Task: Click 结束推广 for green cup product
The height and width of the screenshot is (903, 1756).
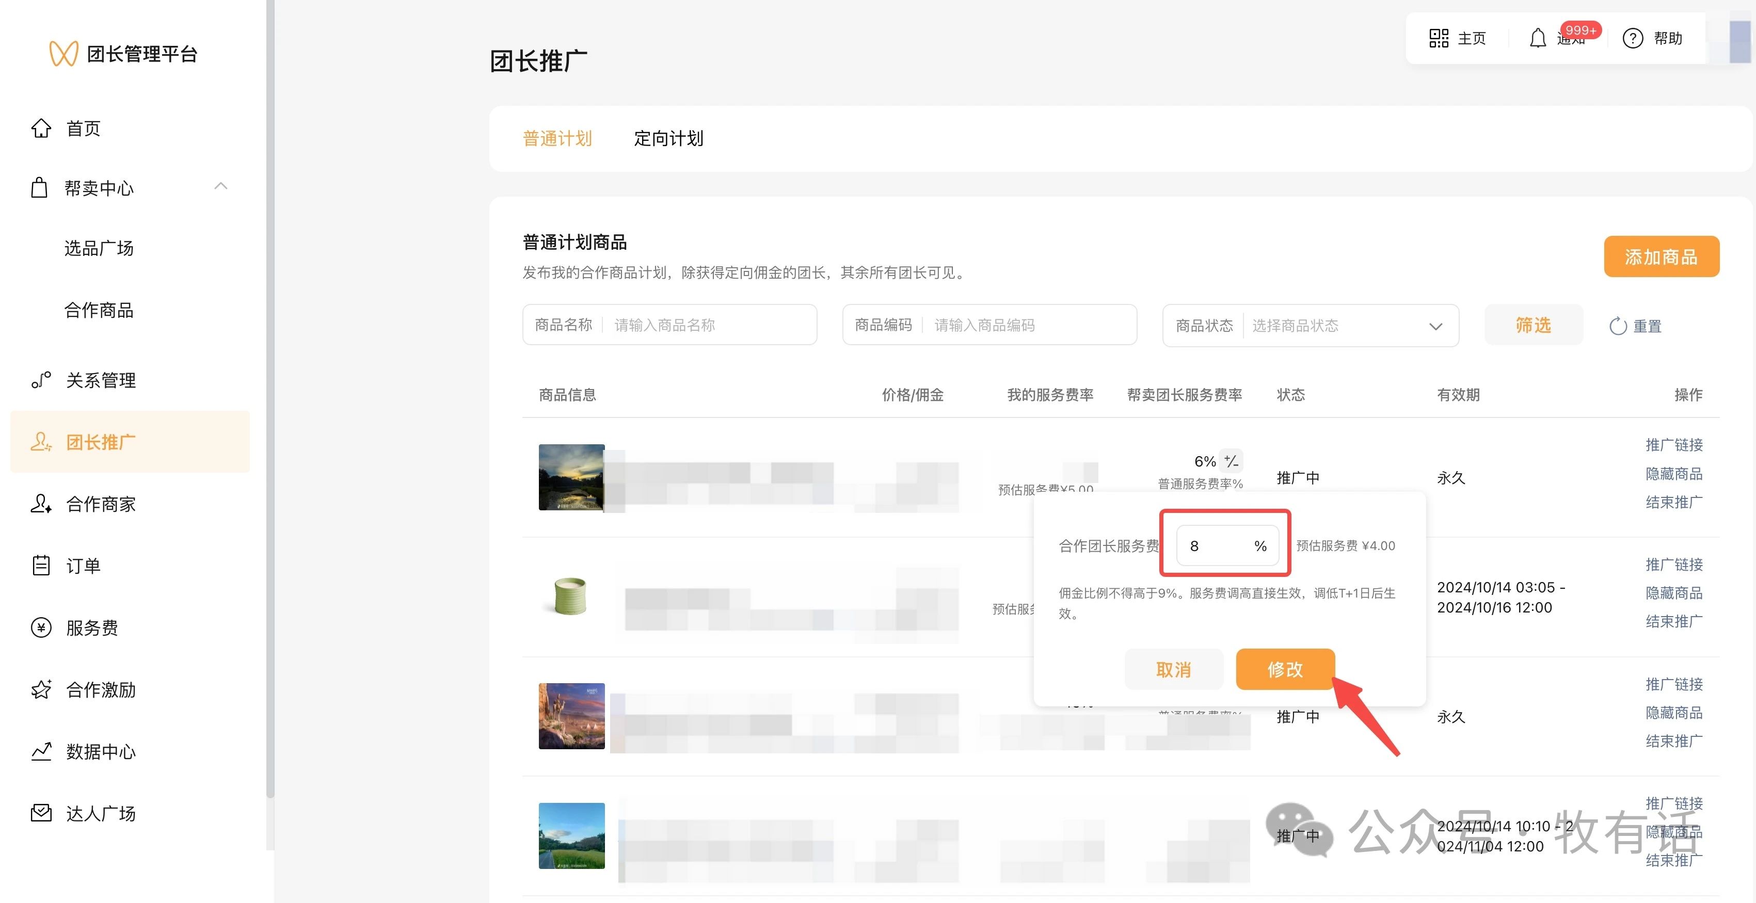Action: tap(1673, 621)
